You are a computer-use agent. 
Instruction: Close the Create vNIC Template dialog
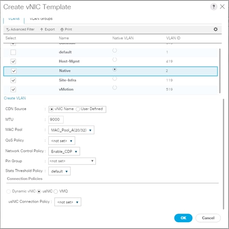coord(222,7)
